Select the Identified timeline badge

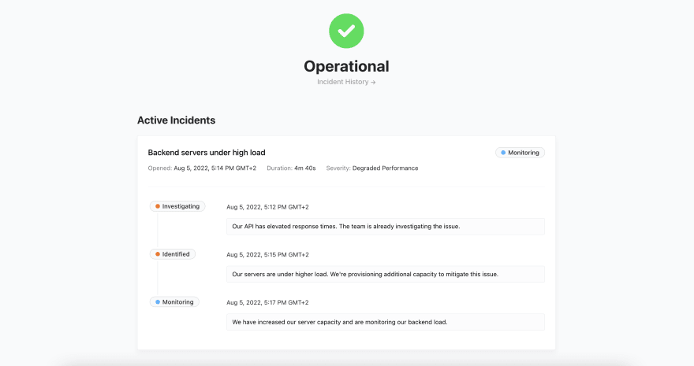point(173,254)
